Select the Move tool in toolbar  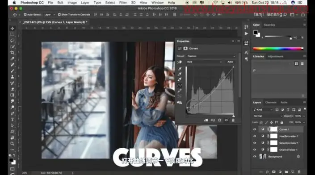13,28
